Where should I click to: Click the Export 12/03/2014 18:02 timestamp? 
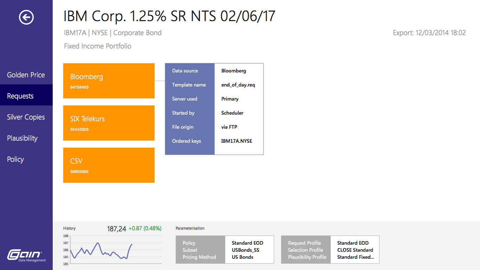pyautogui.click(x=429, y=33)
